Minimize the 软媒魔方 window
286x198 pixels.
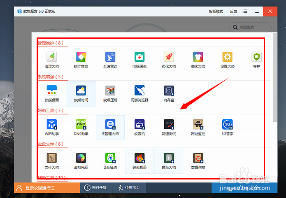pyautogui.click(x=257, y=12)
